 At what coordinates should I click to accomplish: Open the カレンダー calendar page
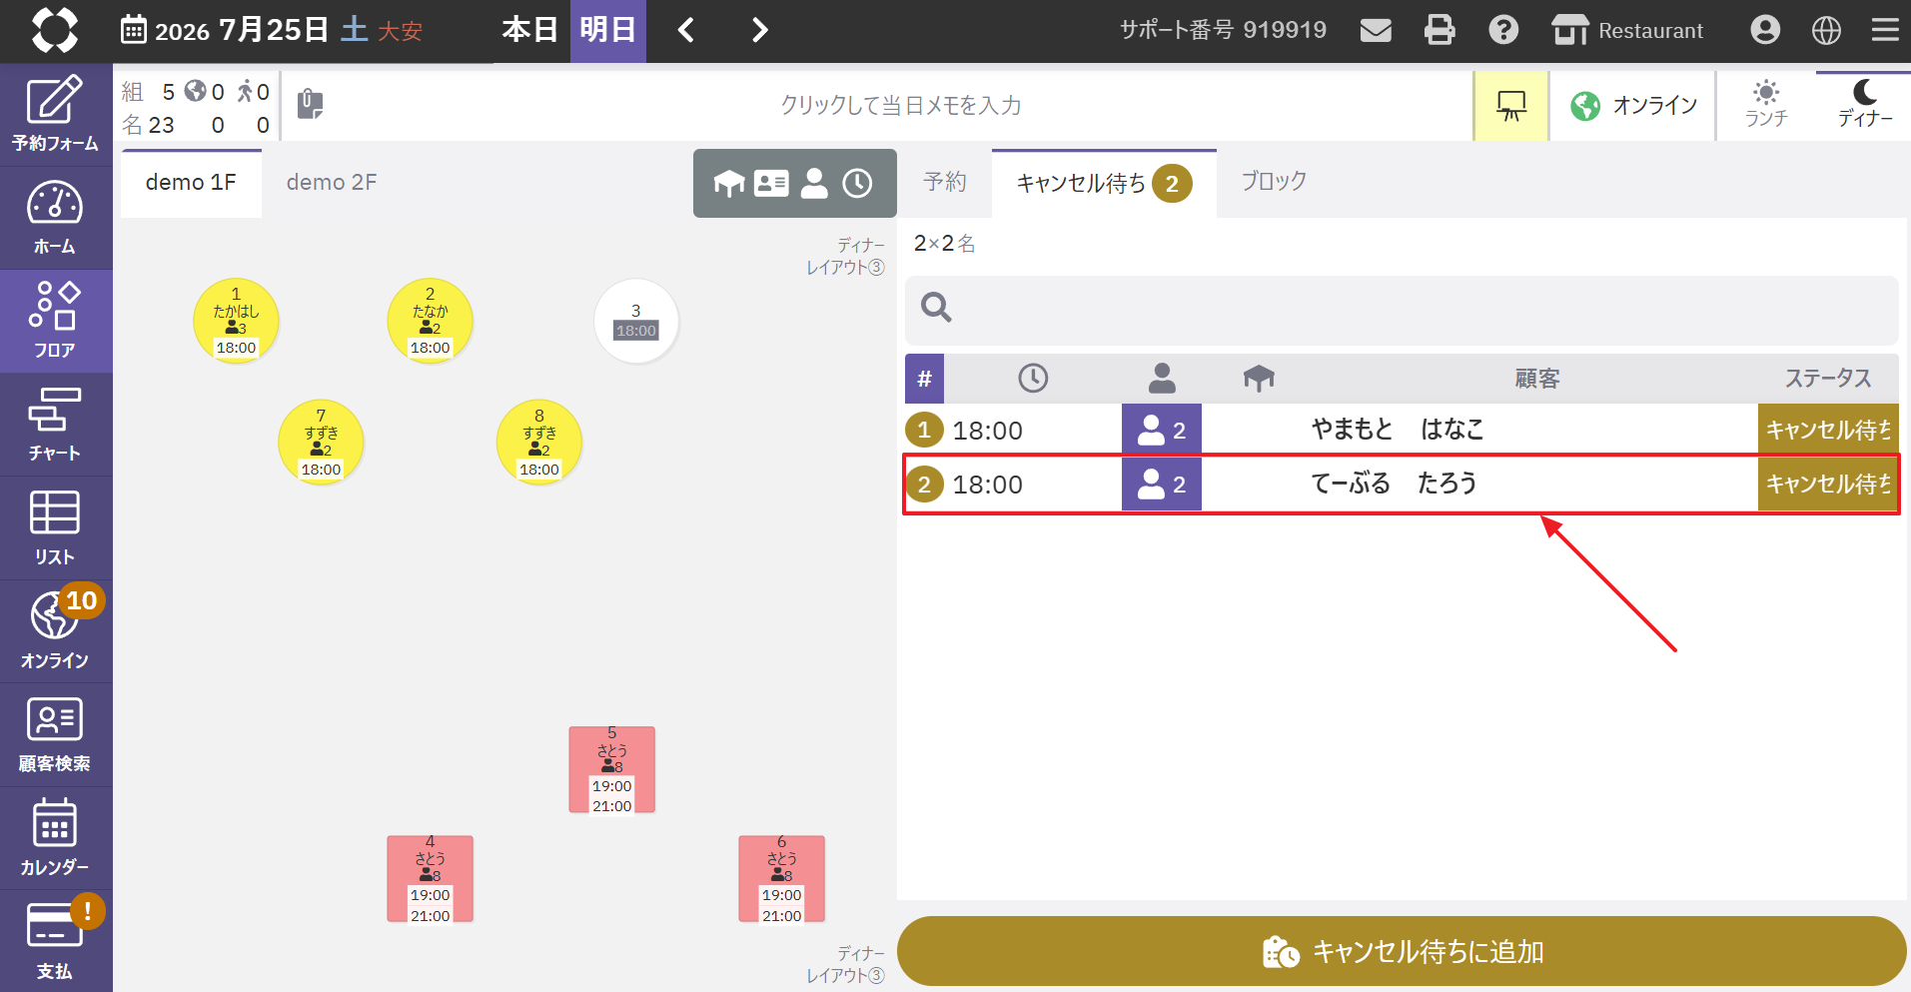tap(55, 838)
